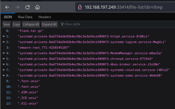Image resolution: width=175 pixels, height=109 pixels.
Task: Open the home page icon
Action: coord(37,7)
